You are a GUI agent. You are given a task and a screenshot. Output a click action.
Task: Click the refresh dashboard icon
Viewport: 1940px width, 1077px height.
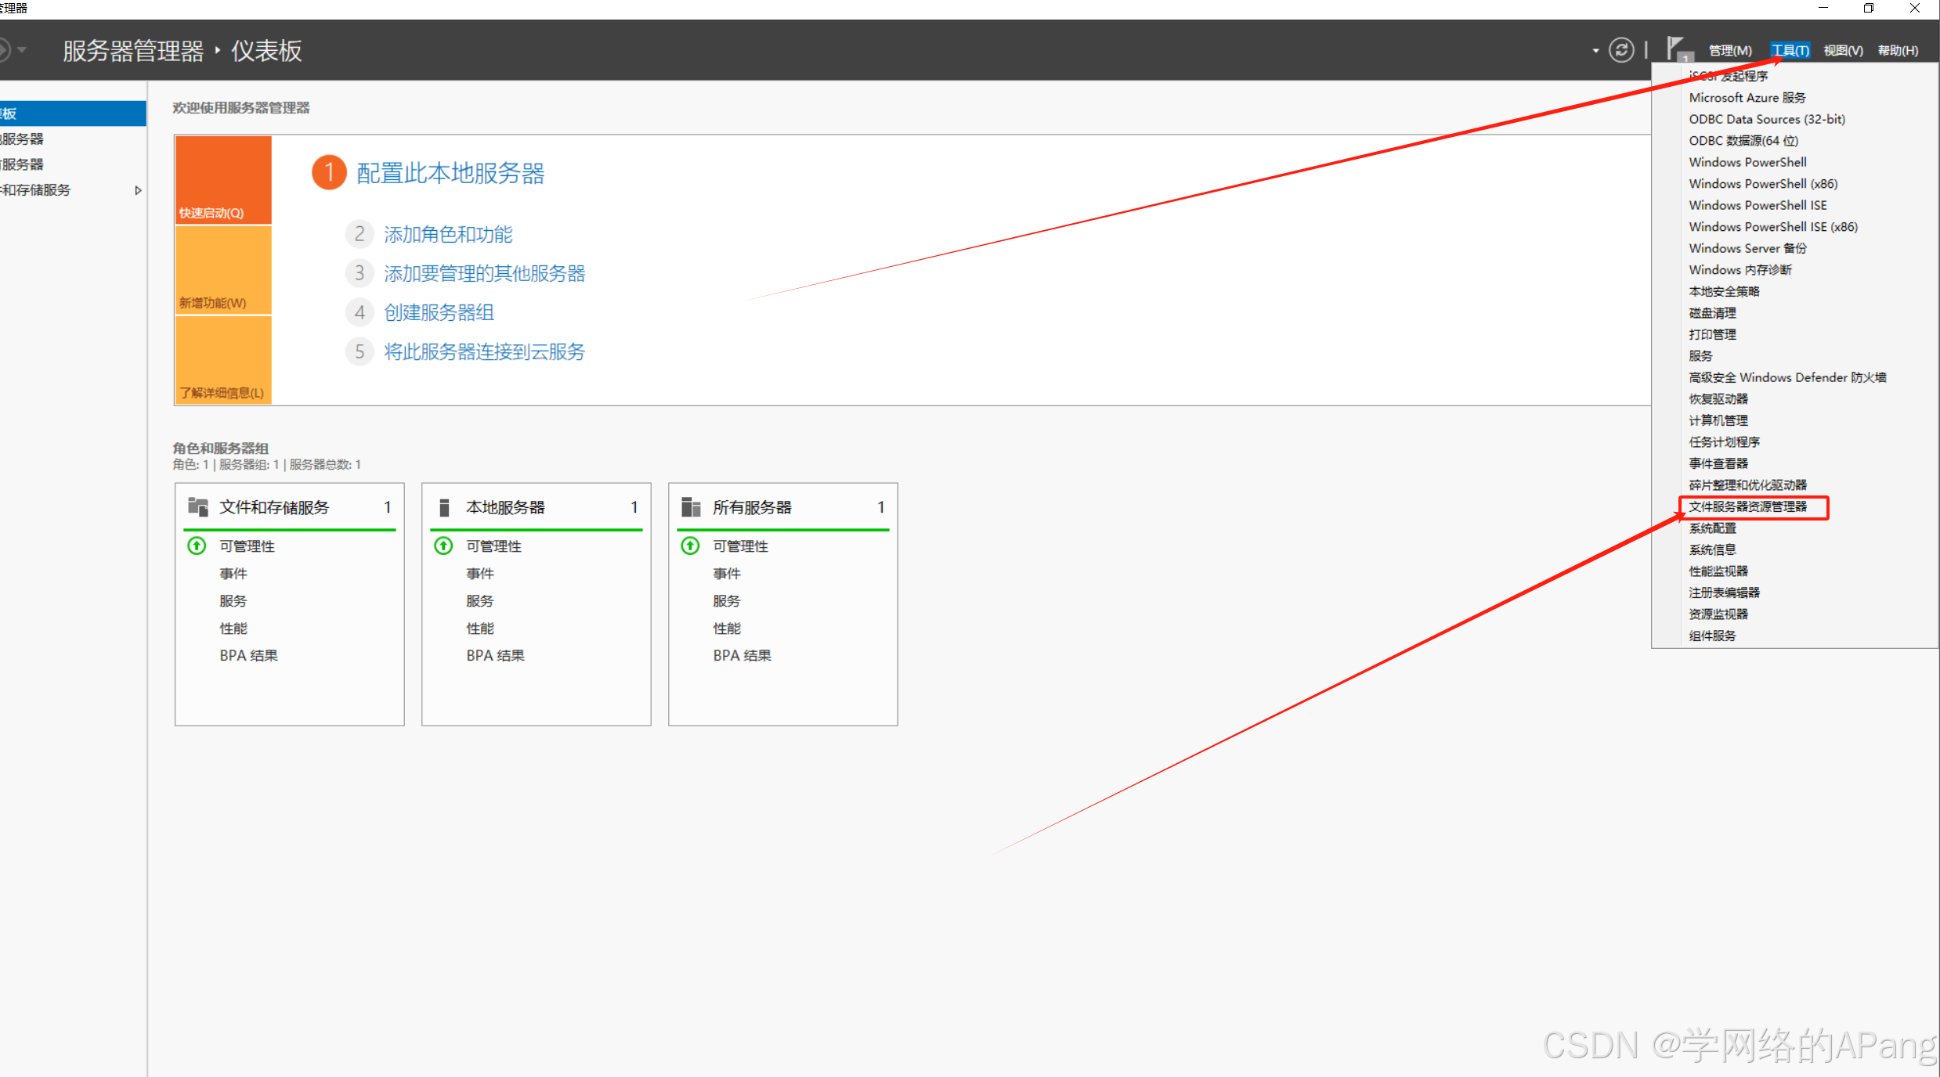pos(1620,50)
